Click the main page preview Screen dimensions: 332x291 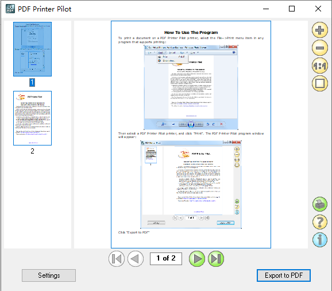pyautogui.click(x=191, y=135)
